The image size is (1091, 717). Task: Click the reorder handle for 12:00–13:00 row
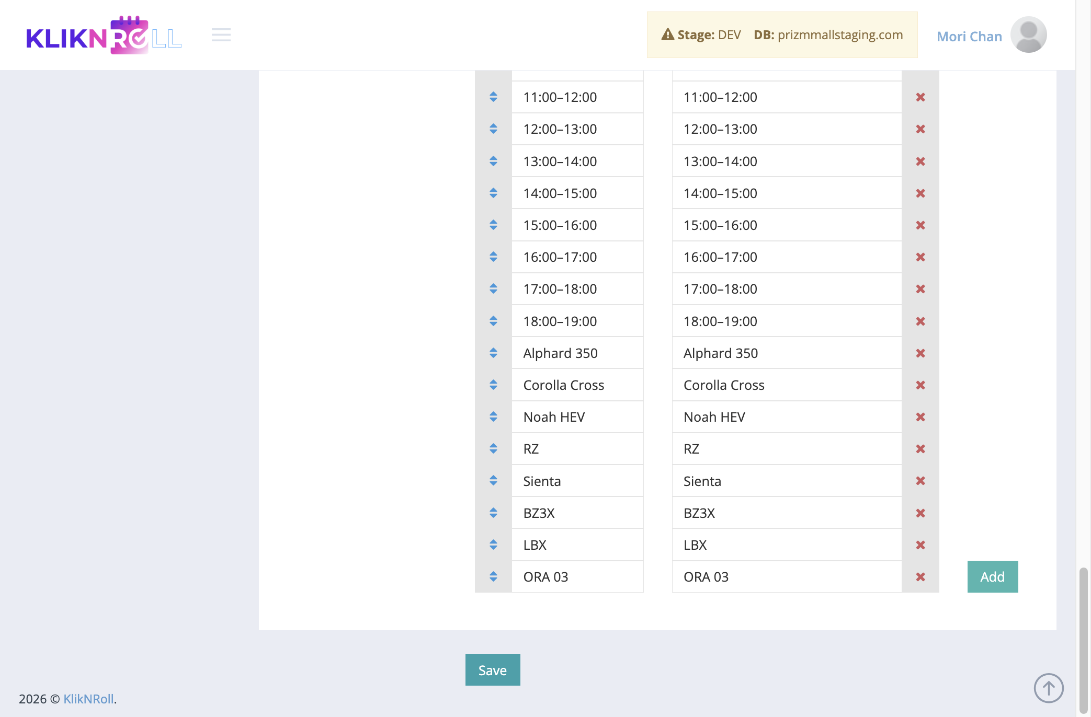(493, 129)
